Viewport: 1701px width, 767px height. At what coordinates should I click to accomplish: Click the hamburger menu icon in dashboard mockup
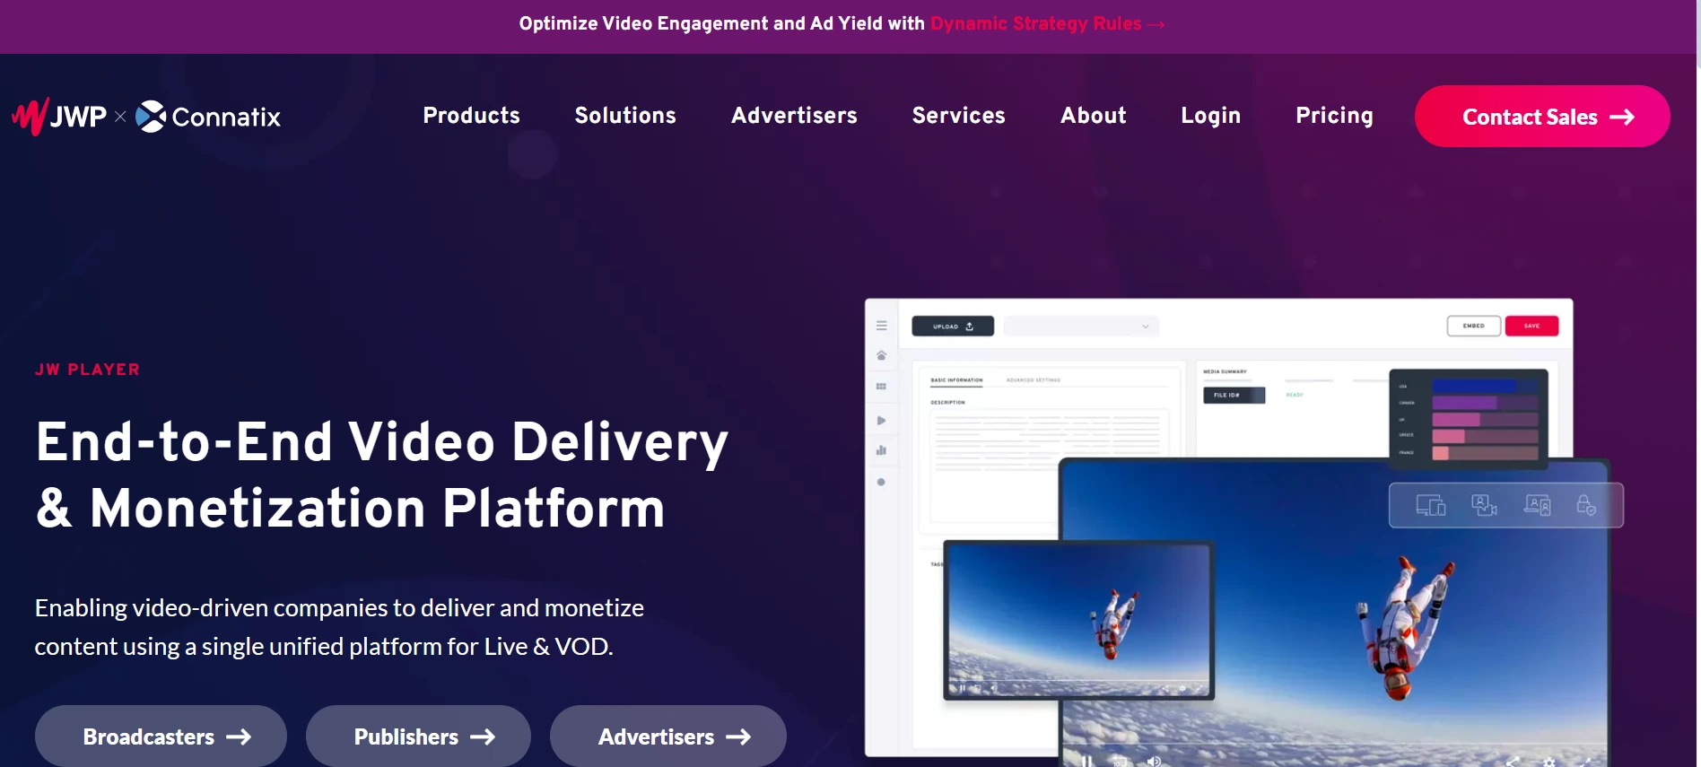click(x=882, y=326)
